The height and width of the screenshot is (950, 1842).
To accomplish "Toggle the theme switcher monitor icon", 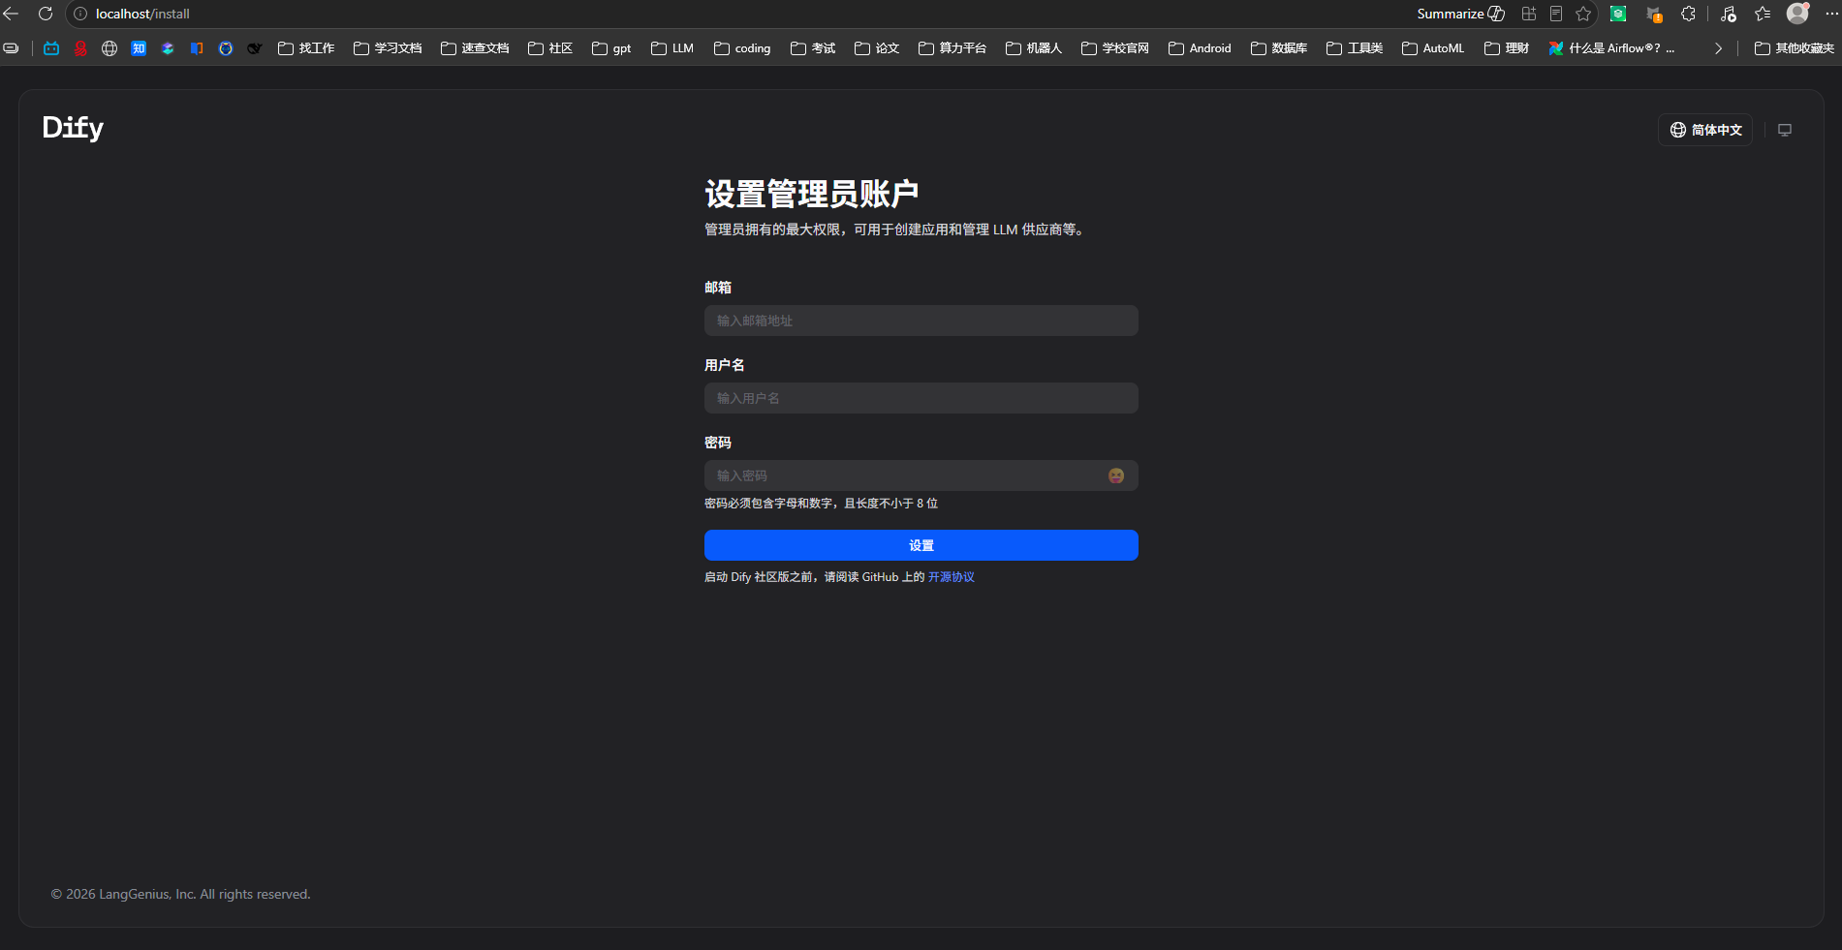I will tap(1785, 130).
